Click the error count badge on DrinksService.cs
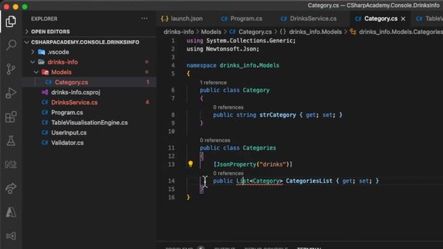Image resolution: width=443 pixels, height=249 pixels. 147,102
